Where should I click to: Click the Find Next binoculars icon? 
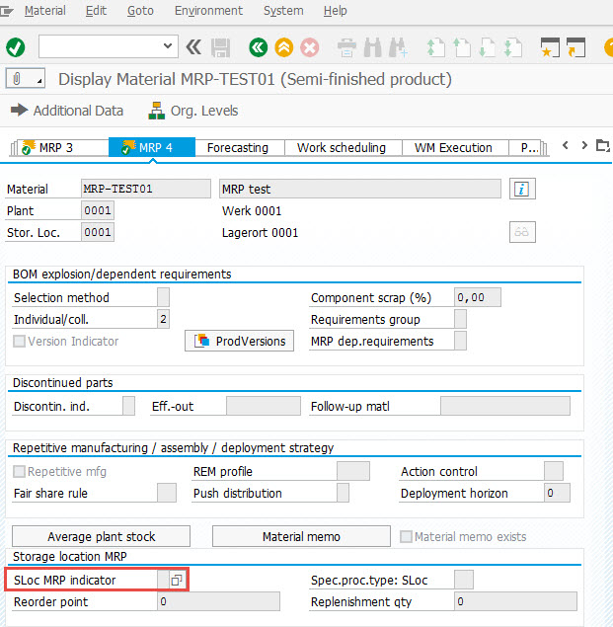pyautogui.click(x=398, y=47)
